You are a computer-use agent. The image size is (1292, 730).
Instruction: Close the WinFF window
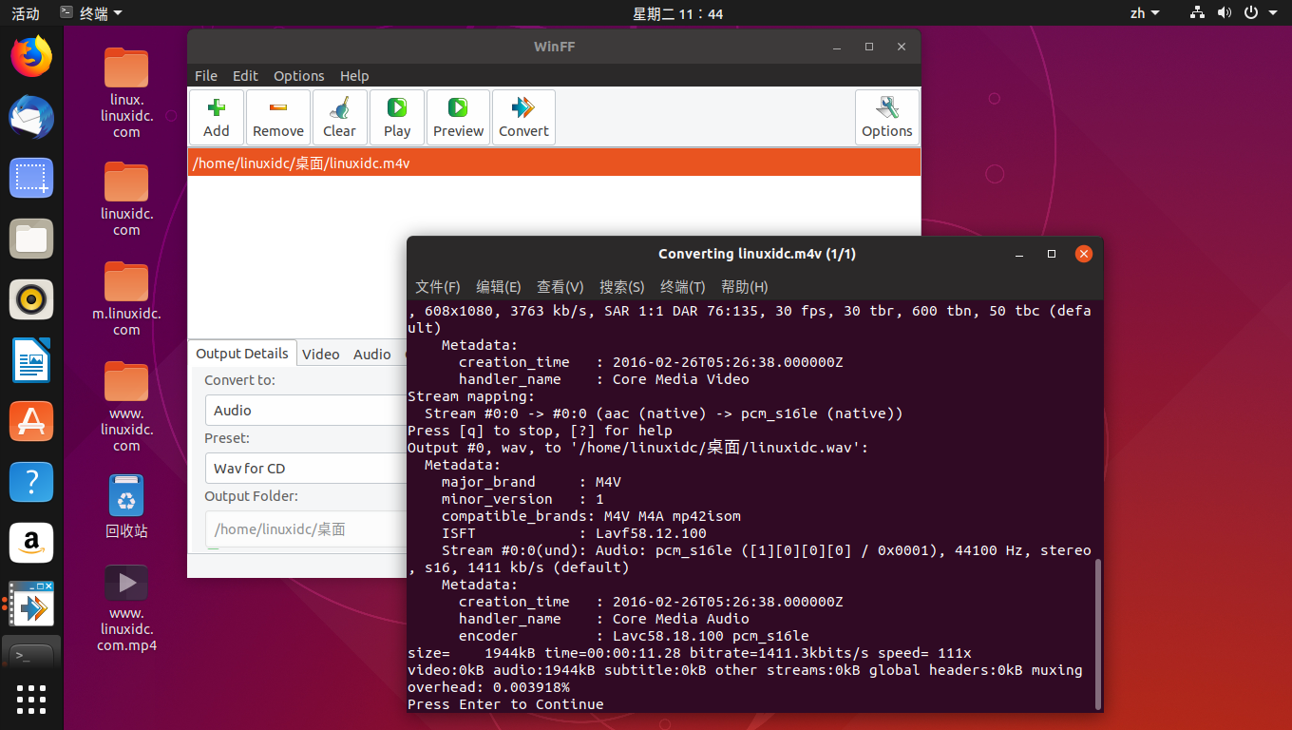coord(902,47)
